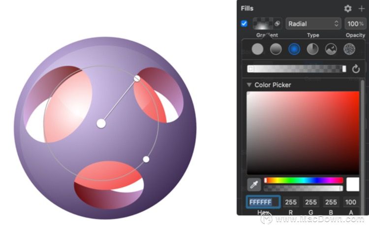Select the linear gradient fill type
This screenshot has height=227, width=369.
[x=276, y=49]
